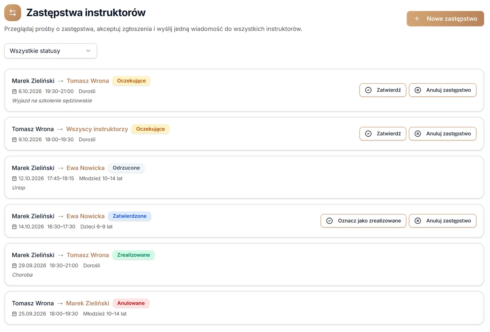Viewport: 490px width, 332px height.
Task: Click calendar icon next to 9.10.2026
Action: [x=14, y=139]
